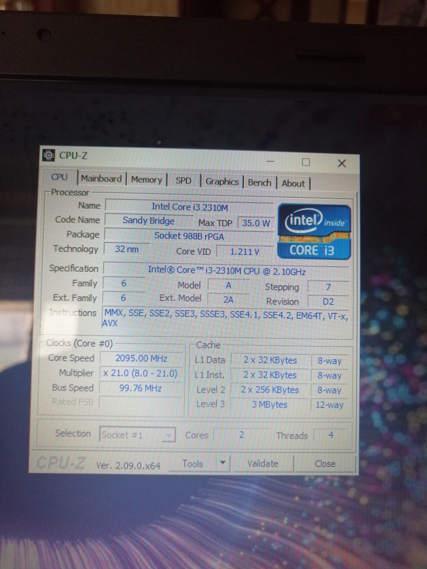
Task: Click the Technology value 32 nm
Action: point(126,249)
